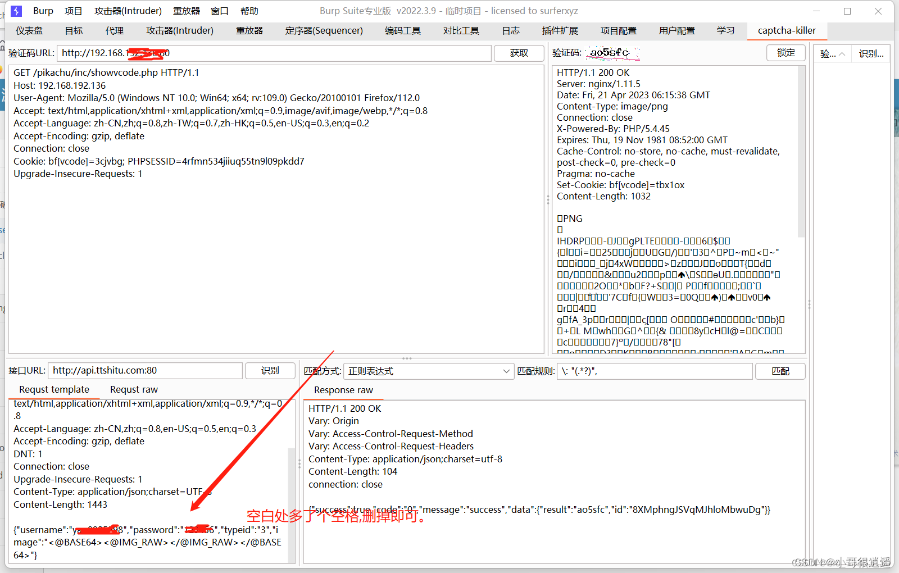Click the captcha response scrollbar
Screen dimensions: 899x573
point(801,151)
